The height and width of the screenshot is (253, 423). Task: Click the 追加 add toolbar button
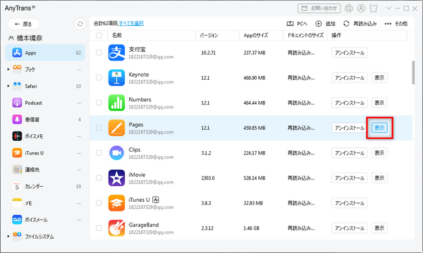click(325, 23)
